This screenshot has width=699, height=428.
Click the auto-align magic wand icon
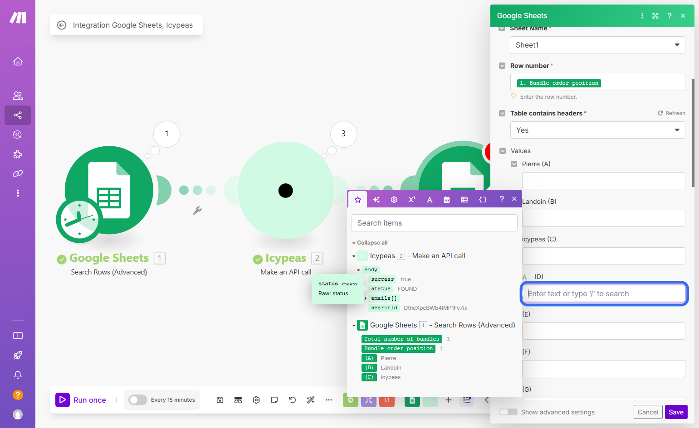coord(311,400)
